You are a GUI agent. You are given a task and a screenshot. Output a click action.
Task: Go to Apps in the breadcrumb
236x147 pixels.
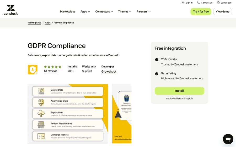click(48, 23)
